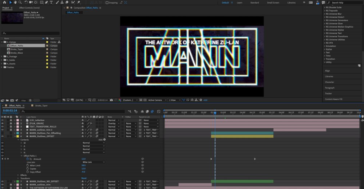The image size is (364, 189).
Task: Select the Libraries workspace
Action: click(x=291, y=3)
